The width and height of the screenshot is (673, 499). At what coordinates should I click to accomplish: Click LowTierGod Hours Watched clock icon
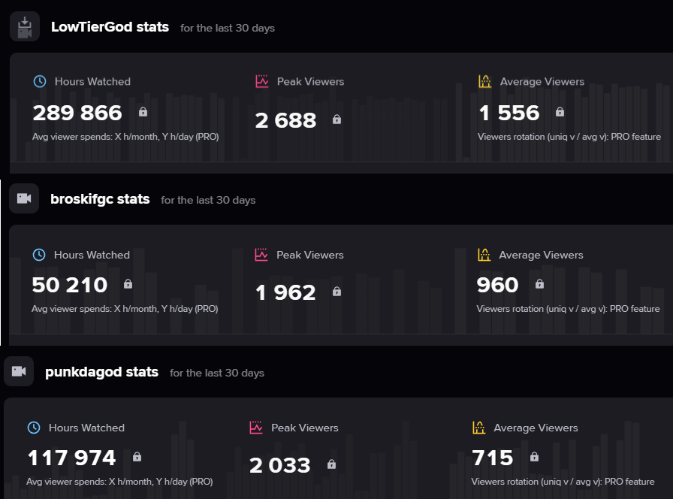coord(40,81)
